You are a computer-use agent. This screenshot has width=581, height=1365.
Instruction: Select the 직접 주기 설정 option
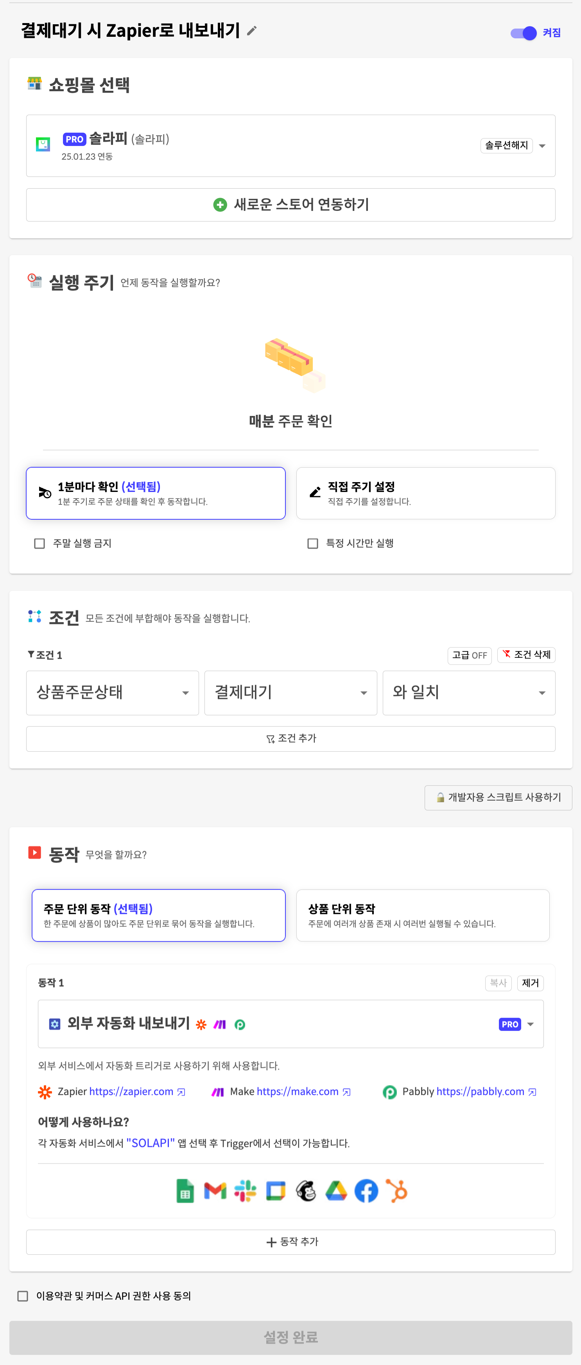426,493
